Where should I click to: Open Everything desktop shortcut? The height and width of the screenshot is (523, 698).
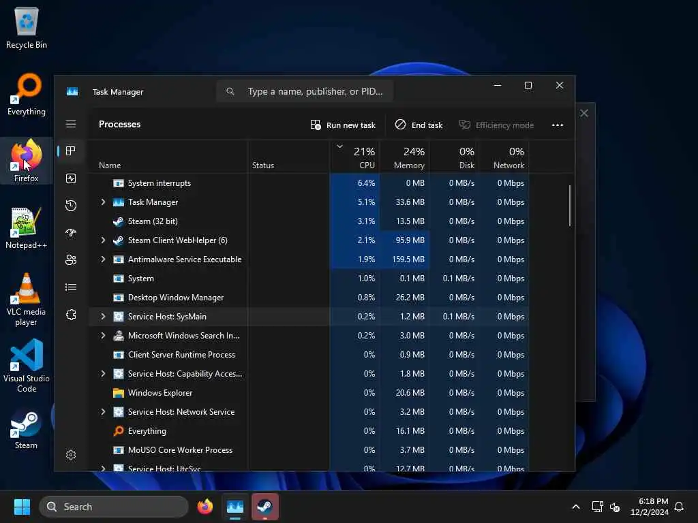27,94
